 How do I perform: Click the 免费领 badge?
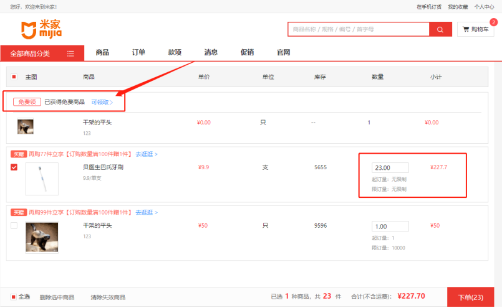tap(27, 101)
